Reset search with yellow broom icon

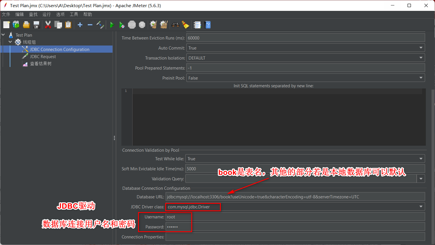[x=186, y=25]
